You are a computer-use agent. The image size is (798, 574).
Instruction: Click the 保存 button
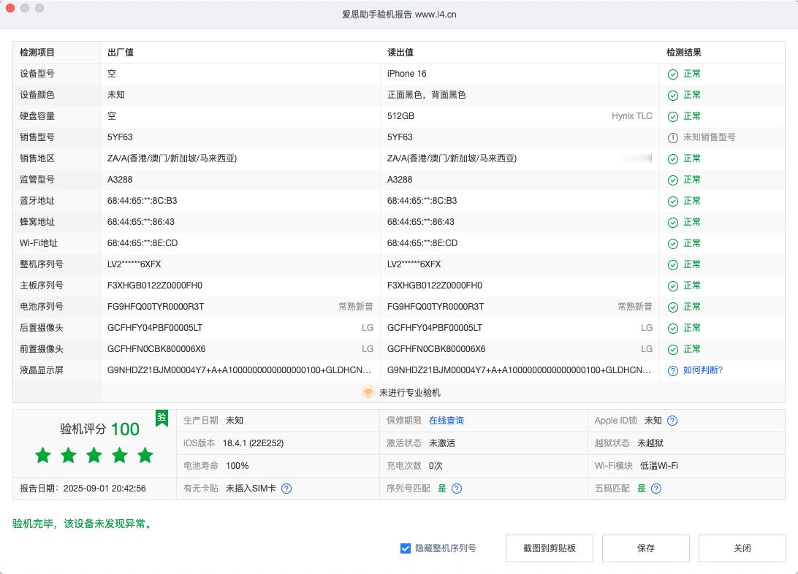click(646, 548)
